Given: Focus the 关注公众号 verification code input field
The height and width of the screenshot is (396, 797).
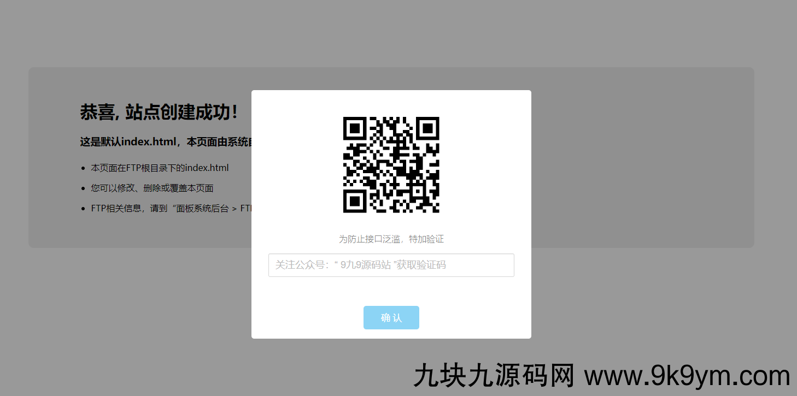Looking at the screenshot, I should 391,265.
